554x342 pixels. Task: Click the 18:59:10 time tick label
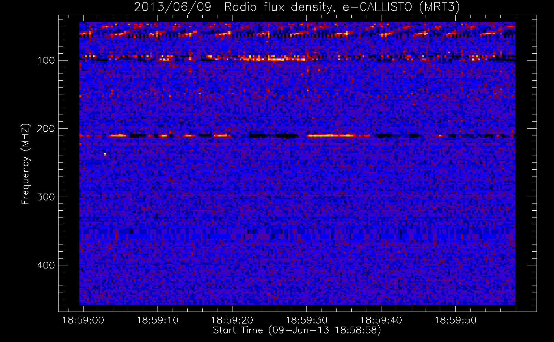[x=158, y=320]
